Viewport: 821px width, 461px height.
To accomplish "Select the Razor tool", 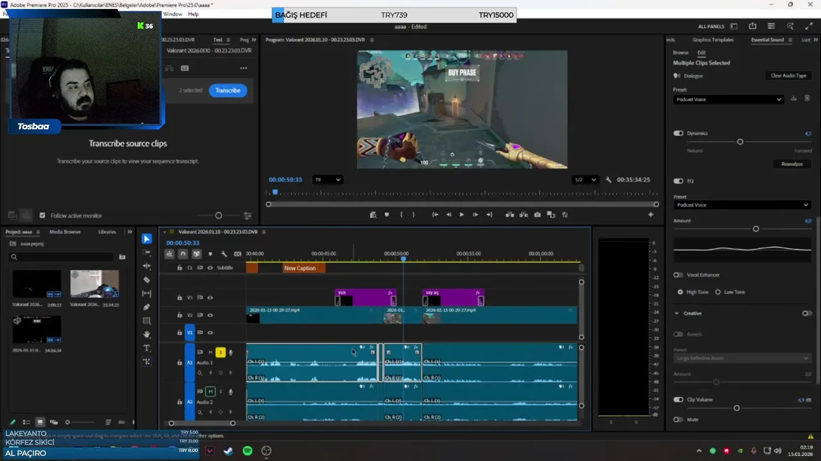I will 147,280.
